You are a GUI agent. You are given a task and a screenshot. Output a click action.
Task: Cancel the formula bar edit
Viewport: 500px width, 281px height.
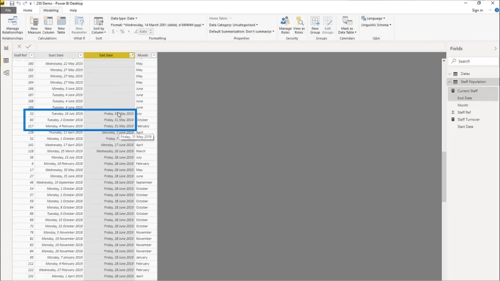pos(19,46)
